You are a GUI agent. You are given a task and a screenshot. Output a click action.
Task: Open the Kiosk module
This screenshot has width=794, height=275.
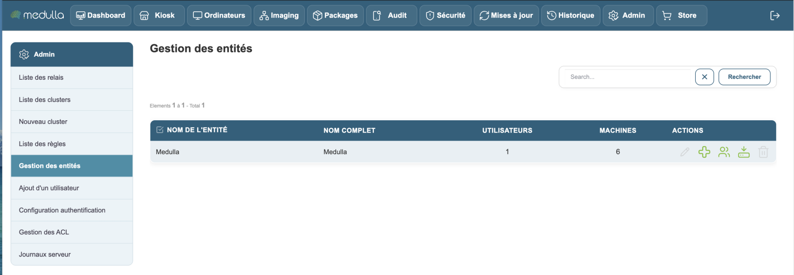pos(158,16)
